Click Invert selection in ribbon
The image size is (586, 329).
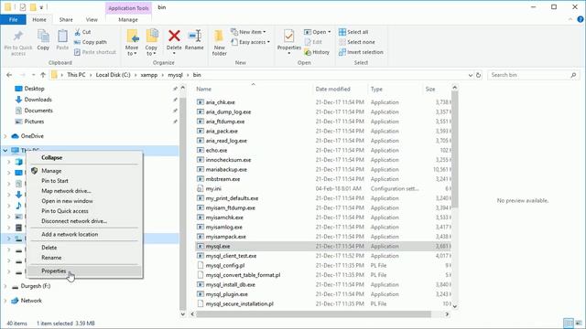361,52
